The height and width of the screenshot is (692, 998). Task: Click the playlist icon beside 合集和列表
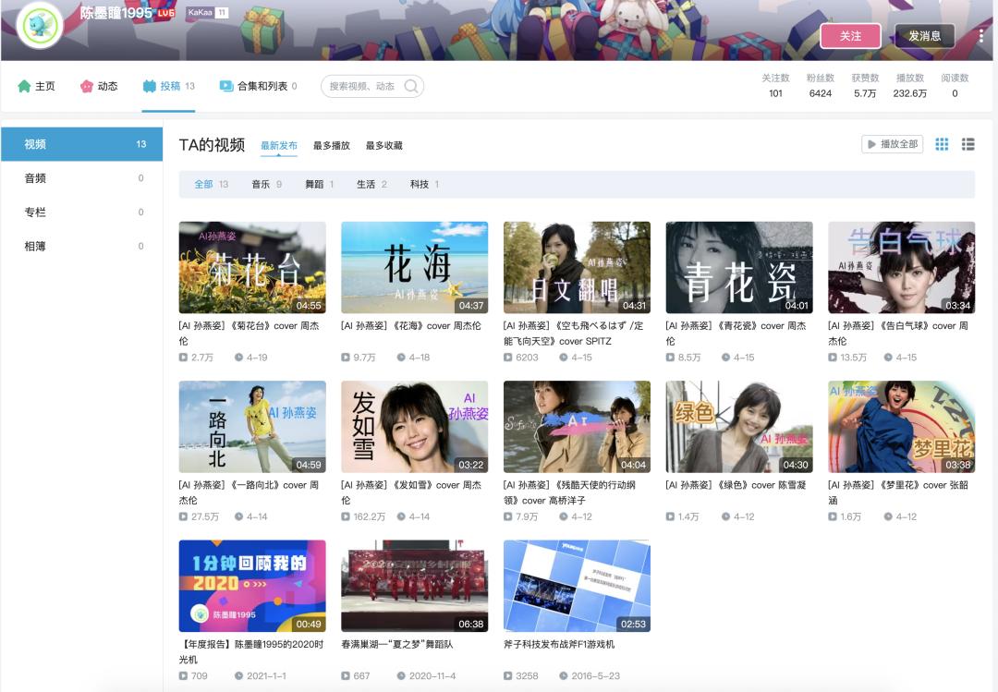coord(225,86)
